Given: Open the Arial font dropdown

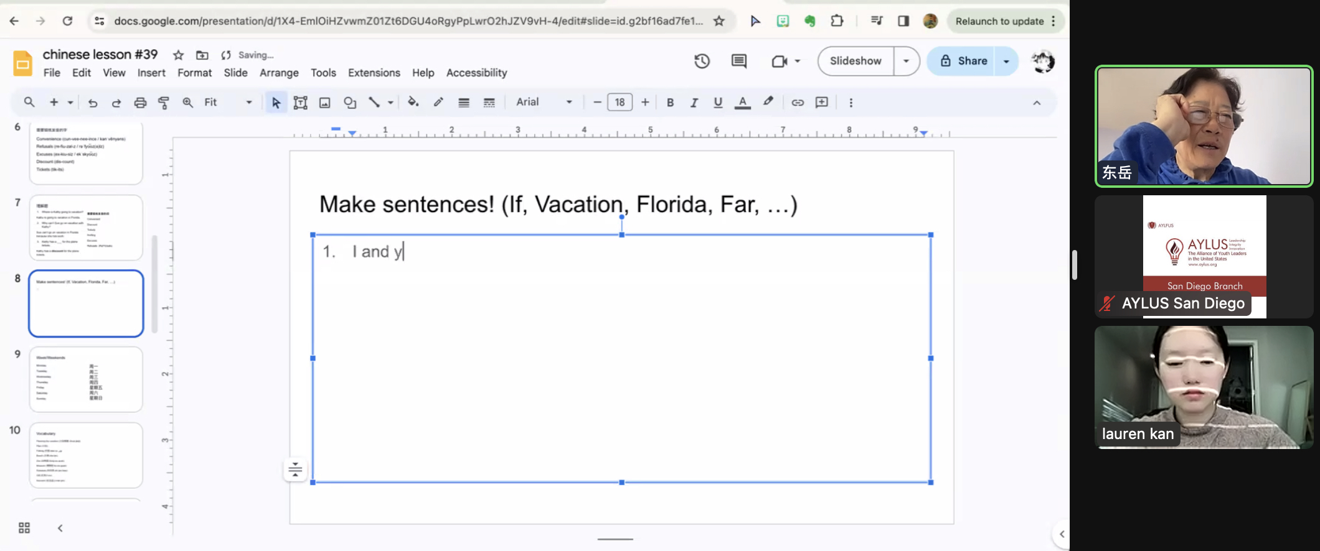Looking at the screenshot, I should coord(544,102).
